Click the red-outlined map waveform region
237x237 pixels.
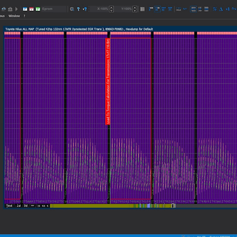(131, 118)
